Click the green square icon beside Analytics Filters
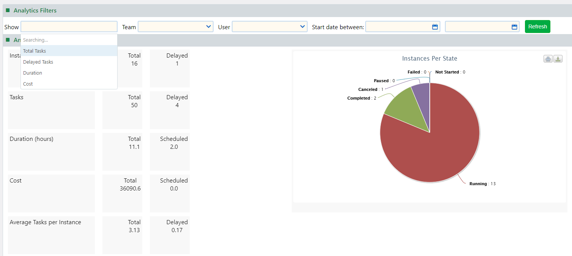Viewport: 572px width, 256px height. 8,10
